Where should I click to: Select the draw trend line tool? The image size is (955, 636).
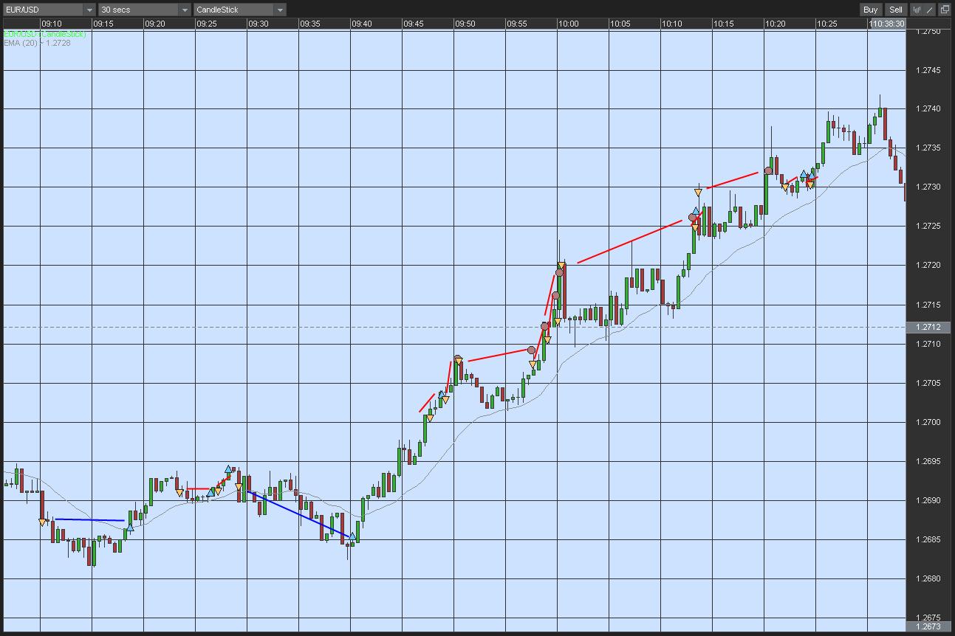pyautogui.click(x=929, y=10)
